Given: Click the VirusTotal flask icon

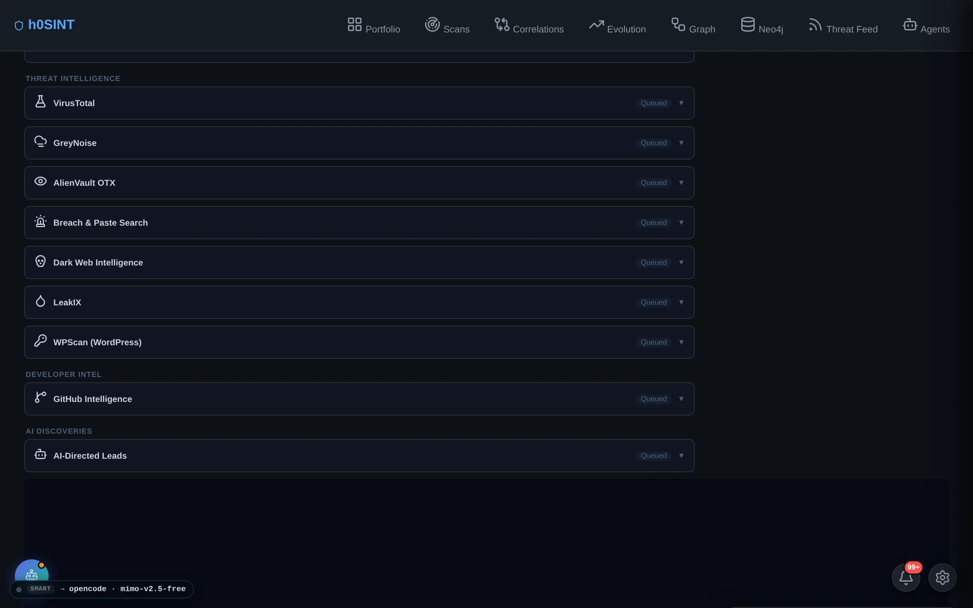Looking at the screenshot, I should (x=41, y=101).
